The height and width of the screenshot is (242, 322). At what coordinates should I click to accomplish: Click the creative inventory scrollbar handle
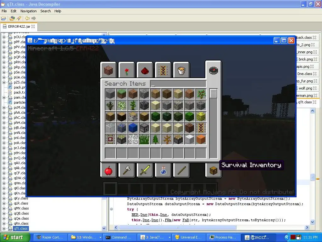[x=214, y=93]
